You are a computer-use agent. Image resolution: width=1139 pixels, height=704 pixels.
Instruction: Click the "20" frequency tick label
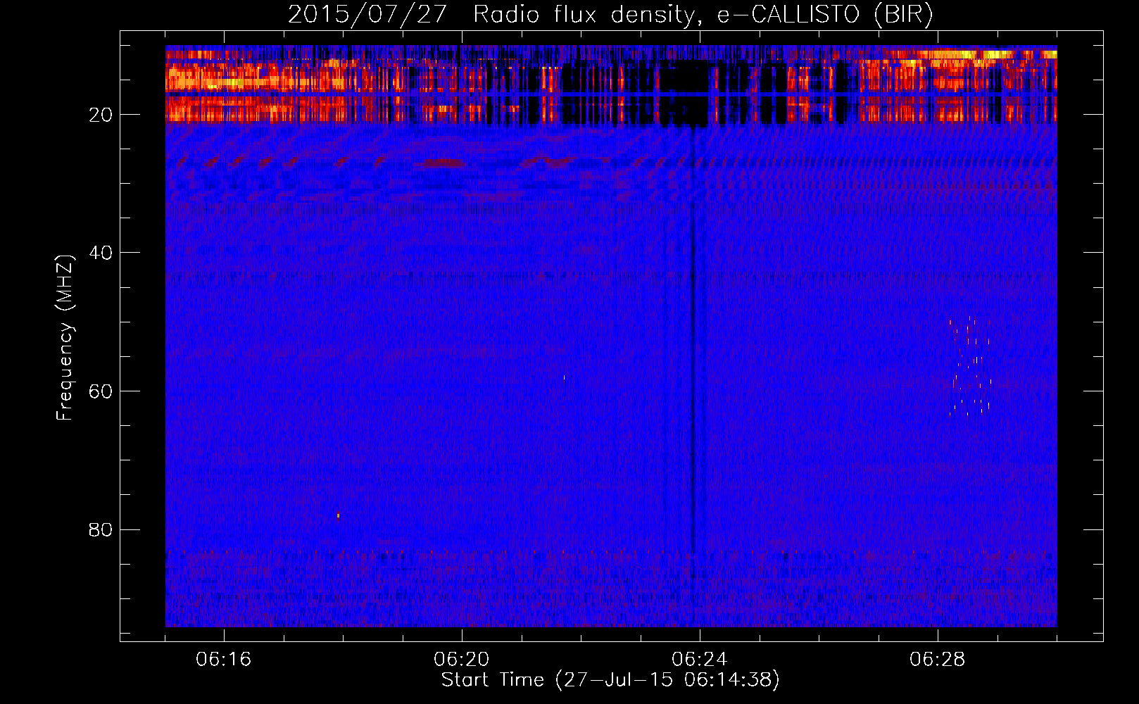pyautogui.click(x=101, y=115)
